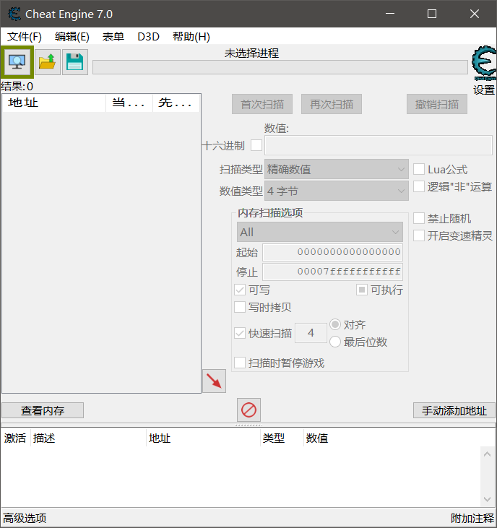Open the 帮助(H) menu
This screenshot has height=528, width=497.
point(191,36)
